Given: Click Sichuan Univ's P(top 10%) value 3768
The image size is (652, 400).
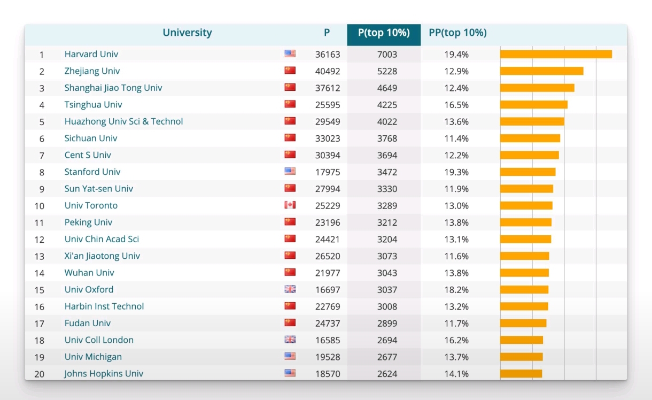Looking at the screenshot, I should click(387, 139).
